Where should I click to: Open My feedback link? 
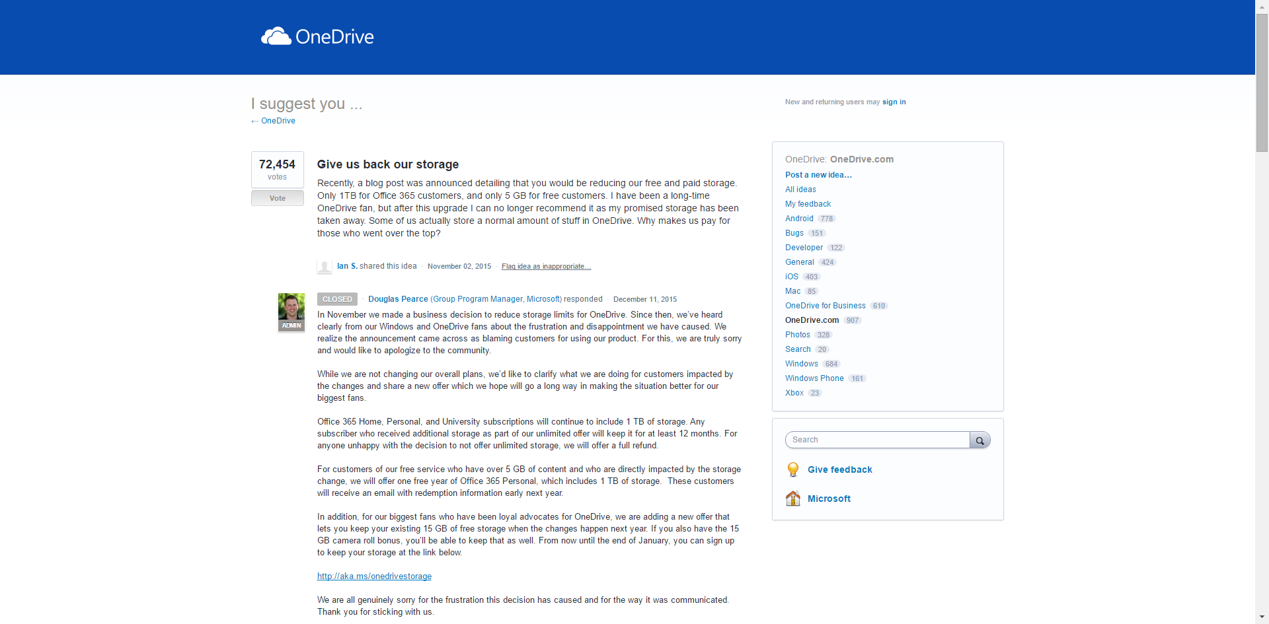point(808,204)
